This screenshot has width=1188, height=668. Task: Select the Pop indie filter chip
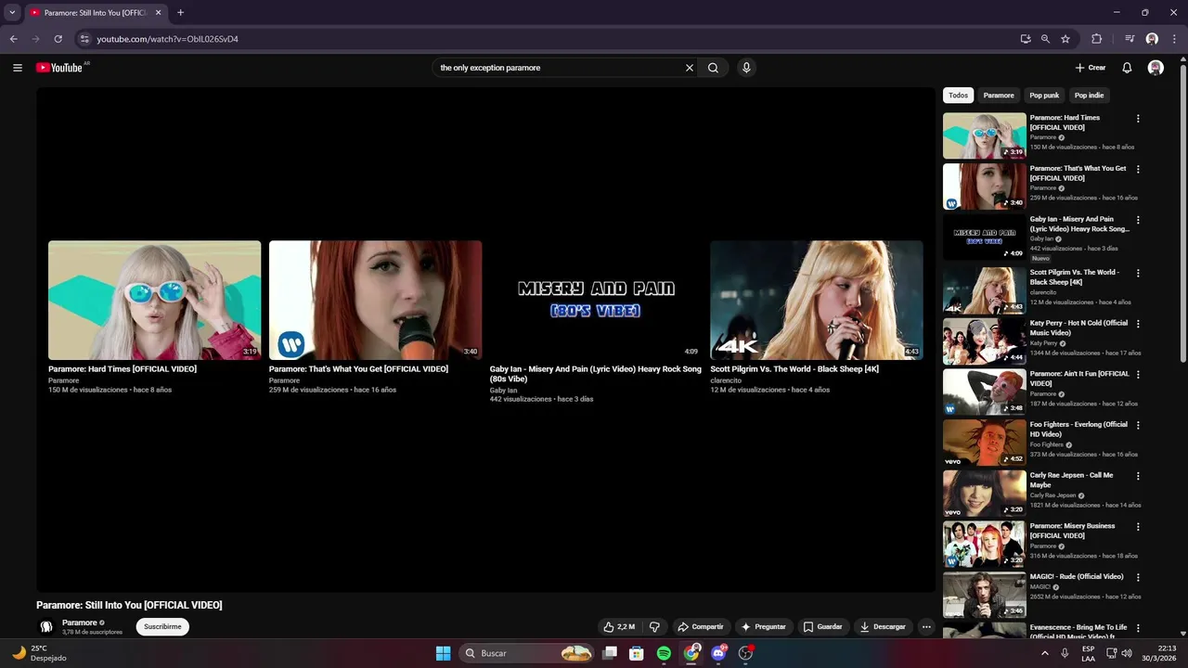[x=1090, y=96]
